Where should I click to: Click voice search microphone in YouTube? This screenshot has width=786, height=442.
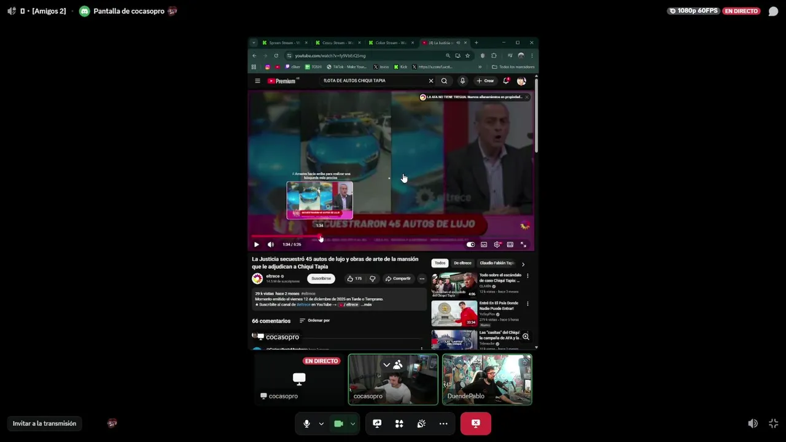pyautogui.click(x=462, y=80)
